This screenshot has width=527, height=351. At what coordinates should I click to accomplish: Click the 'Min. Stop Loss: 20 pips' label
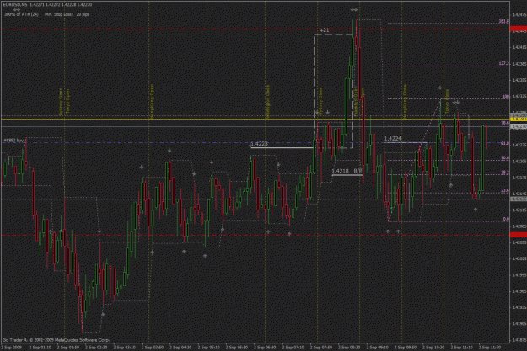pyautogui.click(x=67, y=14)
